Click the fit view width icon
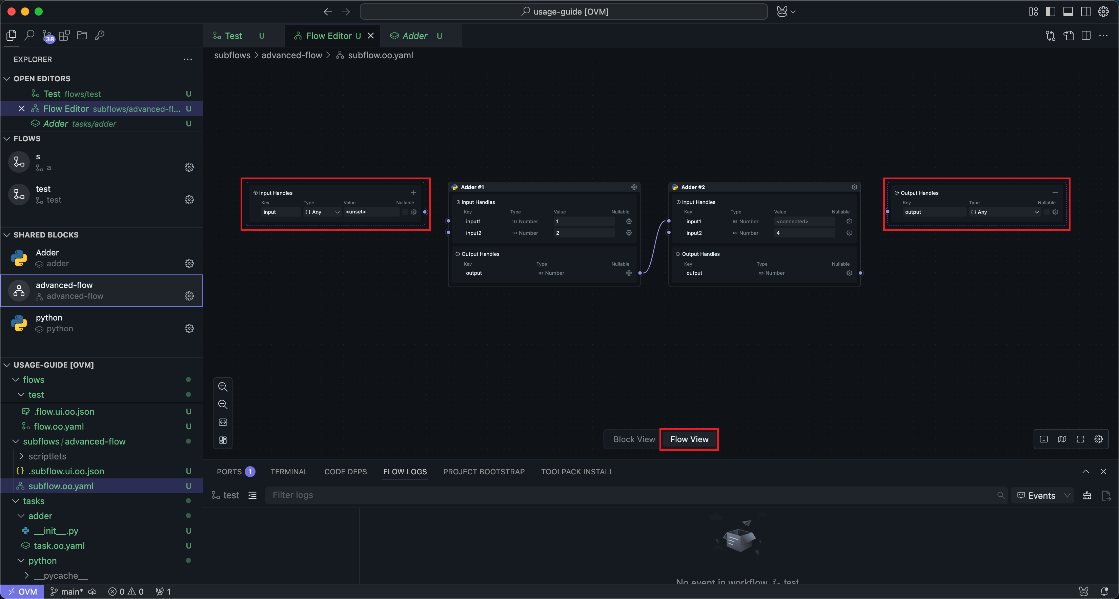The width and height of the screenshot is (1119, 599). pyautogui.click(x=223, y=422)
